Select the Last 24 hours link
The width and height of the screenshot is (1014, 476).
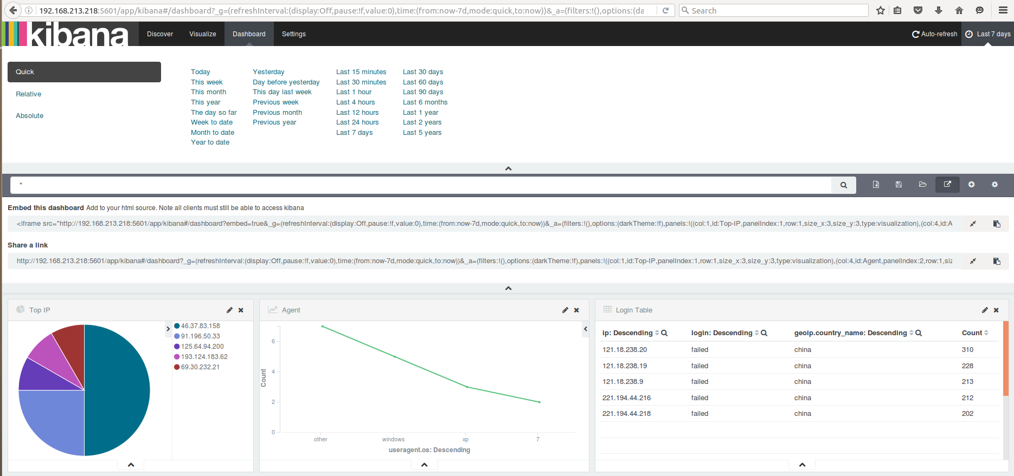[x=357, y=122]
